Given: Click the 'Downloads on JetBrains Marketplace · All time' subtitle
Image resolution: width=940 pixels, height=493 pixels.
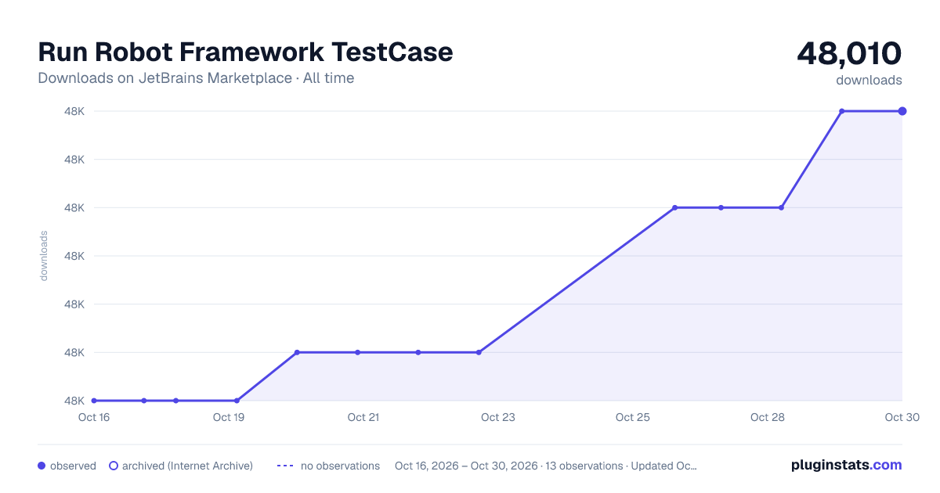Looking at the screenshot, I should tap(196, 78).
